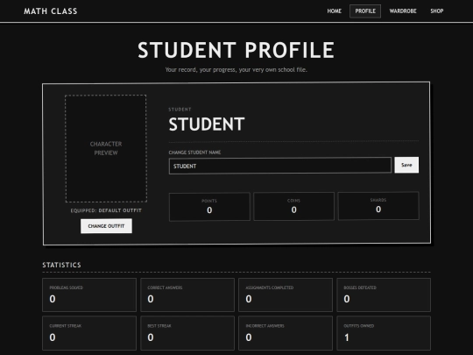Select the Points stat card
Image resolution: width=473 pixels, height=355 pixels.
[209, 207]
